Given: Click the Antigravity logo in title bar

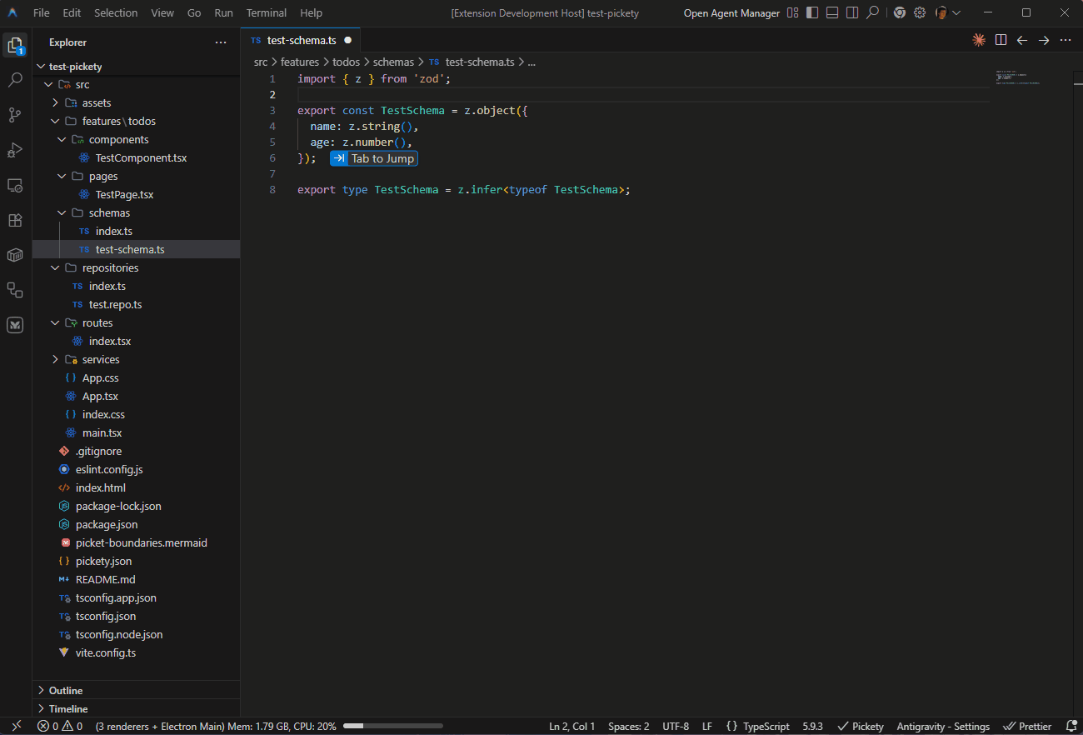Looking at the screenshot, I should (x=13, y=12).
